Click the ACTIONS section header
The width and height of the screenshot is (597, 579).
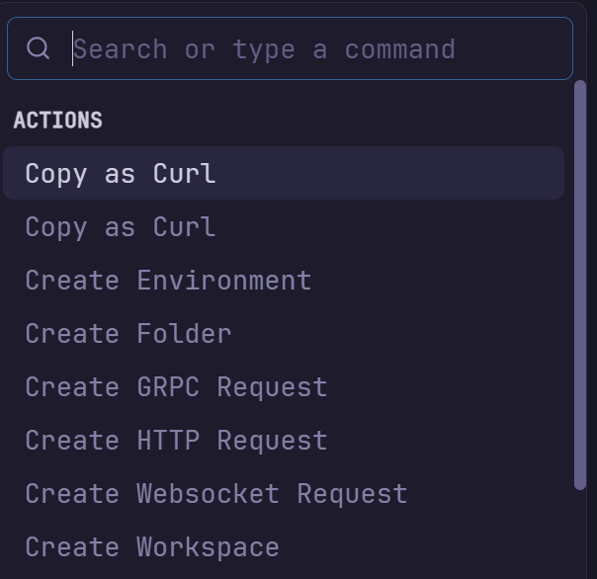[x=58, y=121]
